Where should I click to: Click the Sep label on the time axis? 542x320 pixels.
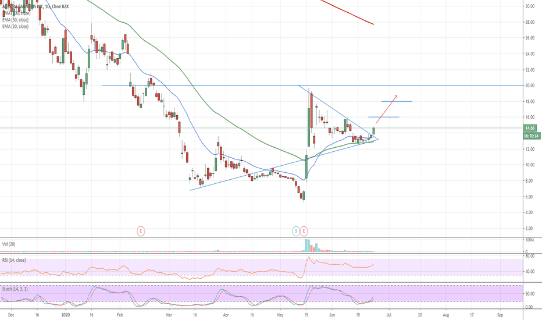pos(500,315)
